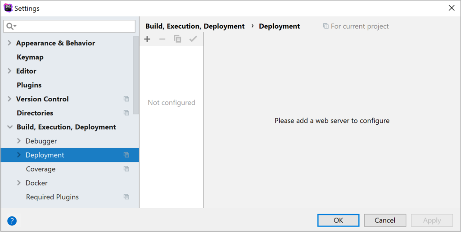Click project icon beside Coverage
The image size is (461, 232).
pos(127,169)
